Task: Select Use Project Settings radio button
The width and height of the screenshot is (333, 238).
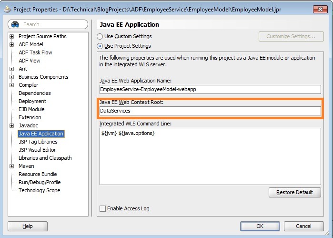Action: pyautogui.click(x=100, y=46)
